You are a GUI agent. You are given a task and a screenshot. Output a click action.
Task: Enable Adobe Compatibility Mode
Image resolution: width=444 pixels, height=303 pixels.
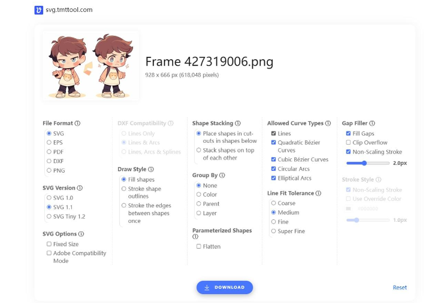[49, 253]
